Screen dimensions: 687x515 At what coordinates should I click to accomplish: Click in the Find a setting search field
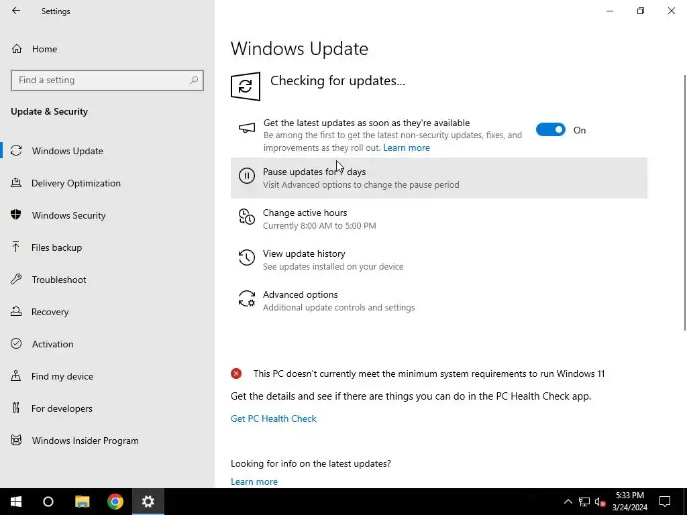107,80
